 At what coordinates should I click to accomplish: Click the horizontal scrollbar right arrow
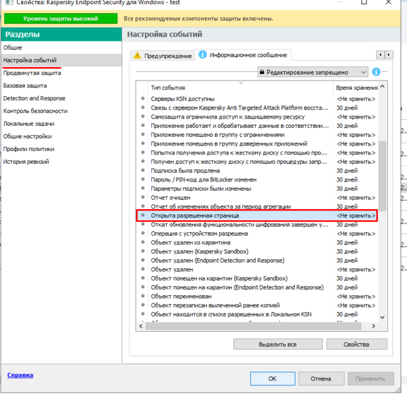(374, 326)
